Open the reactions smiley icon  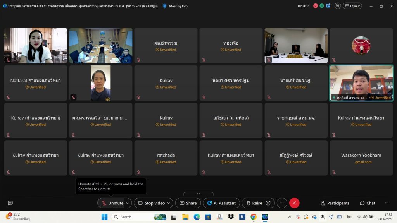(x=268, y=203)
